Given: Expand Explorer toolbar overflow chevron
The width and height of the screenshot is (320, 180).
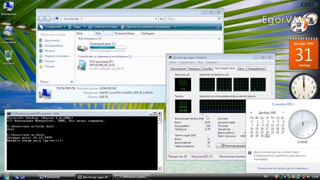Looking at the screenshot, I should 174,26.
